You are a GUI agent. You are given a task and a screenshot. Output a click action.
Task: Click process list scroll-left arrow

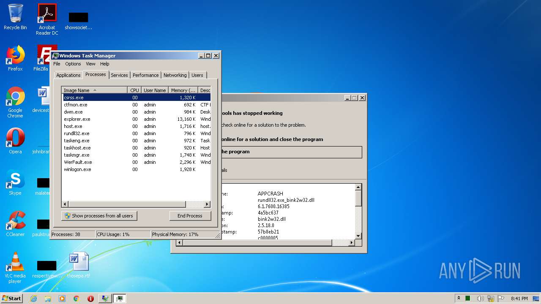pos(65,204)
